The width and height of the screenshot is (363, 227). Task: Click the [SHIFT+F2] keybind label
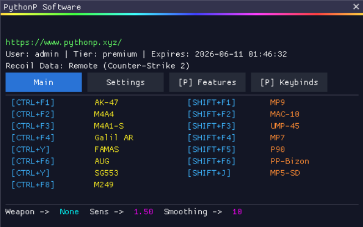coord(212,114)
